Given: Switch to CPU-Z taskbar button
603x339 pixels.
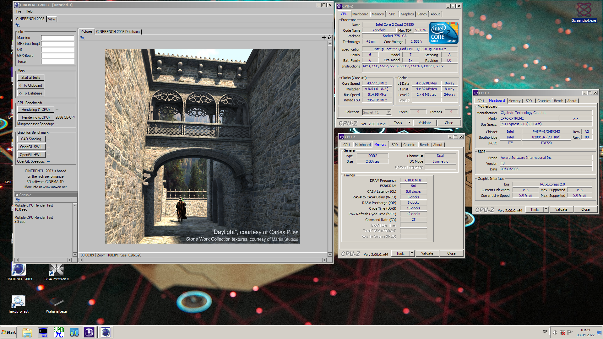Looking at the screenshot, I should pos(89,332).
